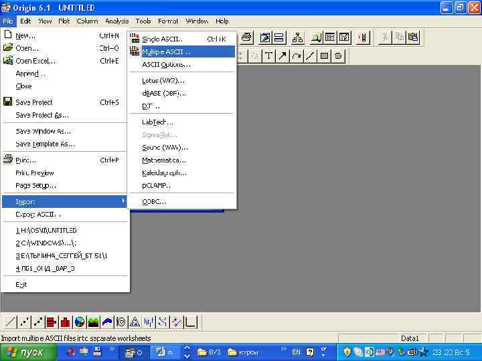Click the курсы folder taskbar button
Screen dimensions: 482x361
point(243,352)
